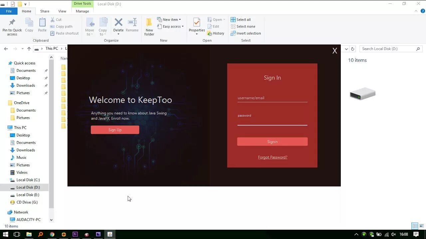Select Network in navigation pane
The width and height of the screenshot is (426, 239).
coord(21,212)
